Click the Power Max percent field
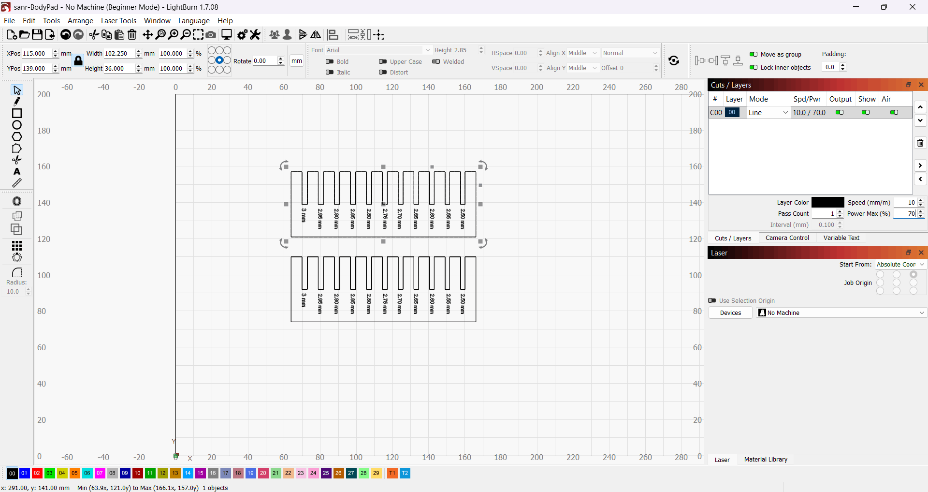This screenshot has height=492, width=928. pyautogui.click(x=905, y=213)
